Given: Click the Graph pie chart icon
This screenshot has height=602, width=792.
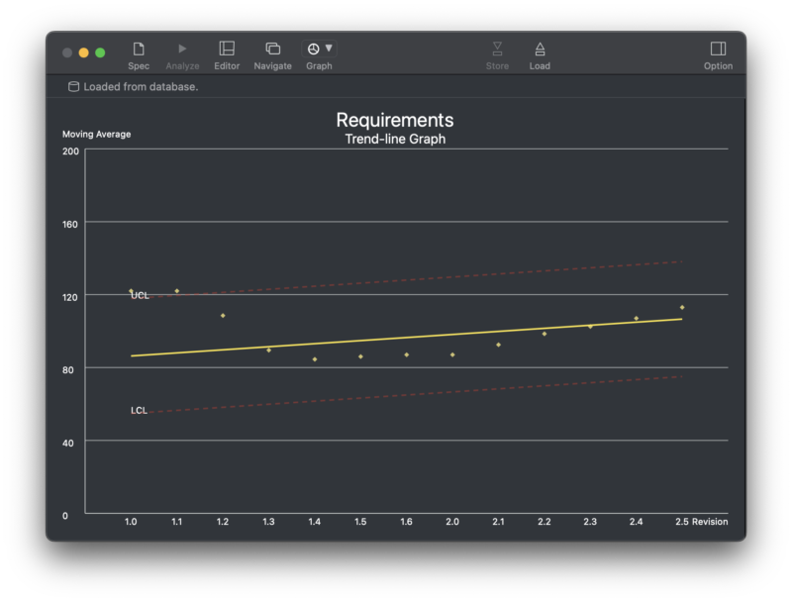Looking at the screenshot, I should pos(313,49).
